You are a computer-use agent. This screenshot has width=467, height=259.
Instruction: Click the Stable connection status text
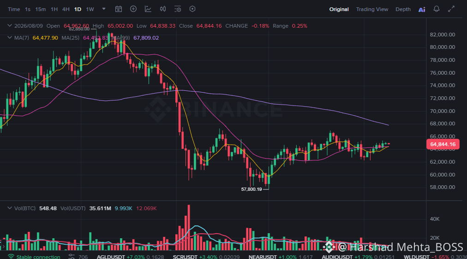pos(38,257)
